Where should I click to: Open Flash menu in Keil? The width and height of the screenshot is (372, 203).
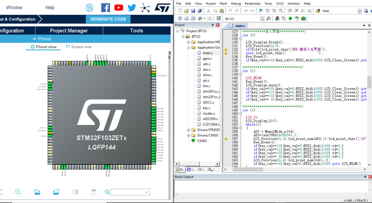pos(223,4)
